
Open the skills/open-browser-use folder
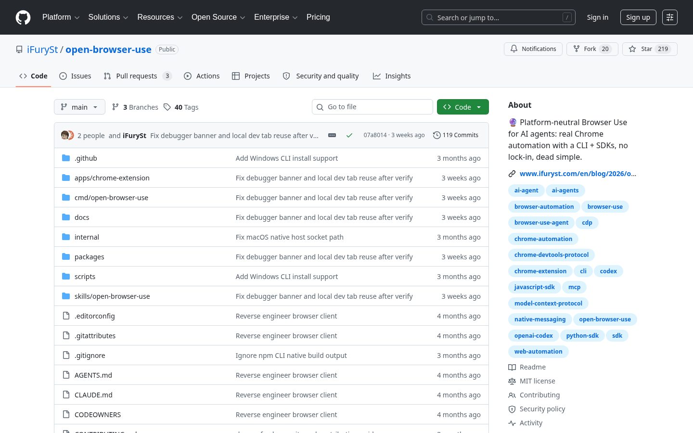click(x=112, y=296)
